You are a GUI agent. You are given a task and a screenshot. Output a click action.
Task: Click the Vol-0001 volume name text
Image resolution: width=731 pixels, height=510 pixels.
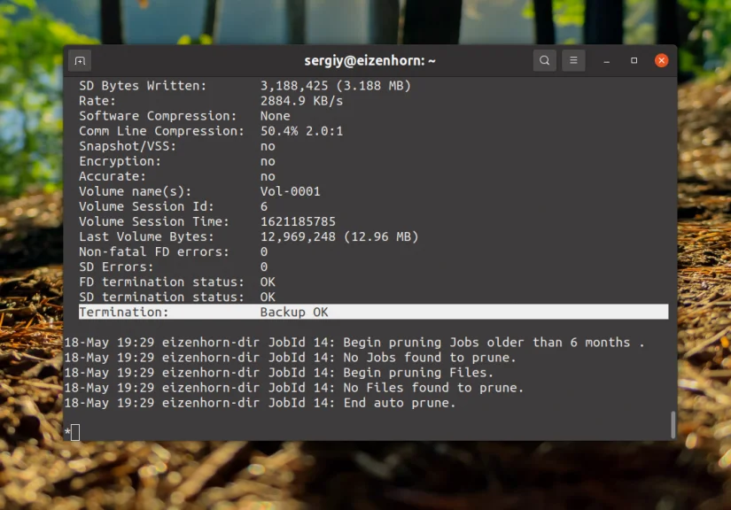coord(292,190)
